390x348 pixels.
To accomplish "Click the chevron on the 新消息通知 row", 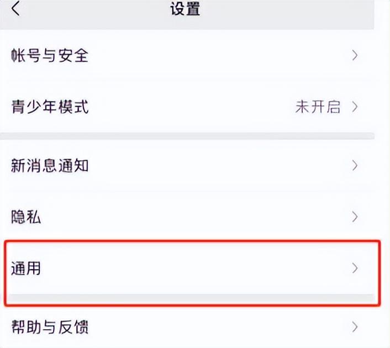I will [355, 165].
